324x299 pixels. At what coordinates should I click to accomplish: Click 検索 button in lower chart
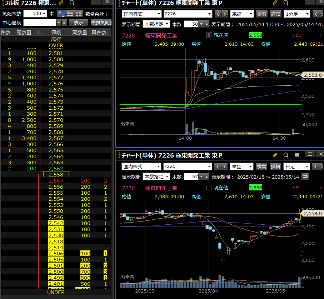click(x=261, y=166)
